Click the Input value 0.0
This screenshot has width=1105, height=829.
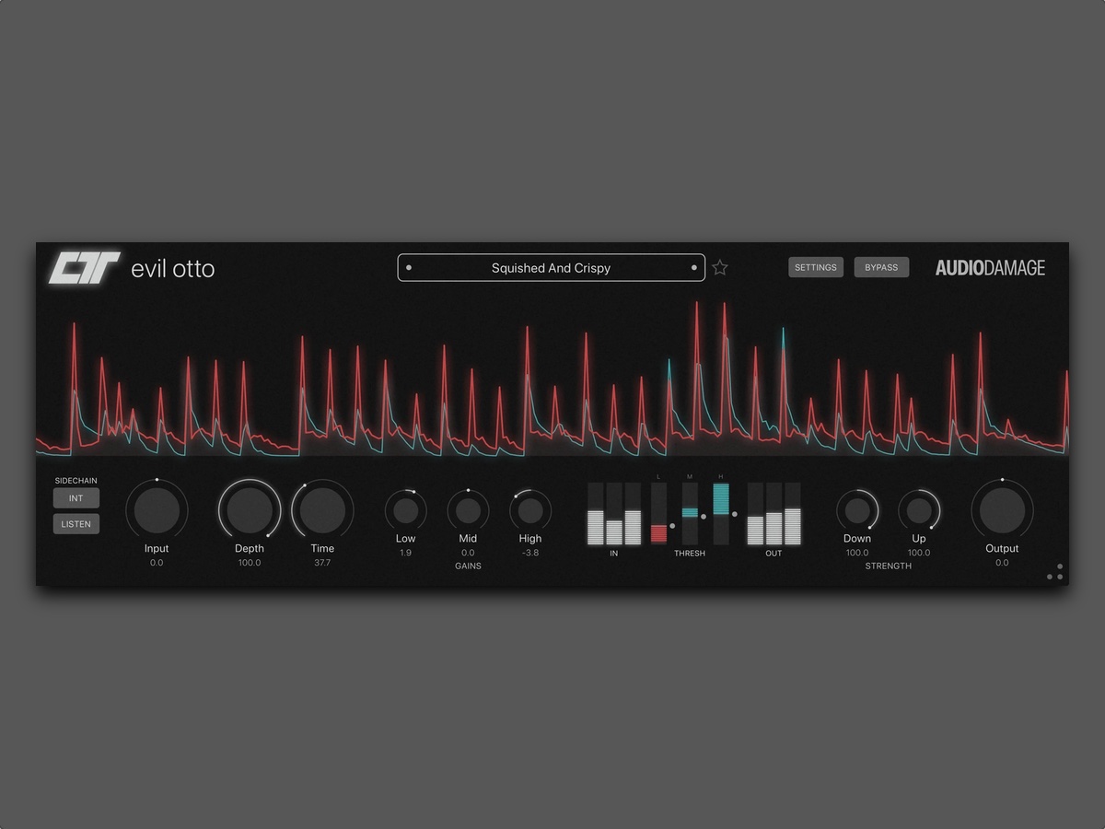pos(157,563)
